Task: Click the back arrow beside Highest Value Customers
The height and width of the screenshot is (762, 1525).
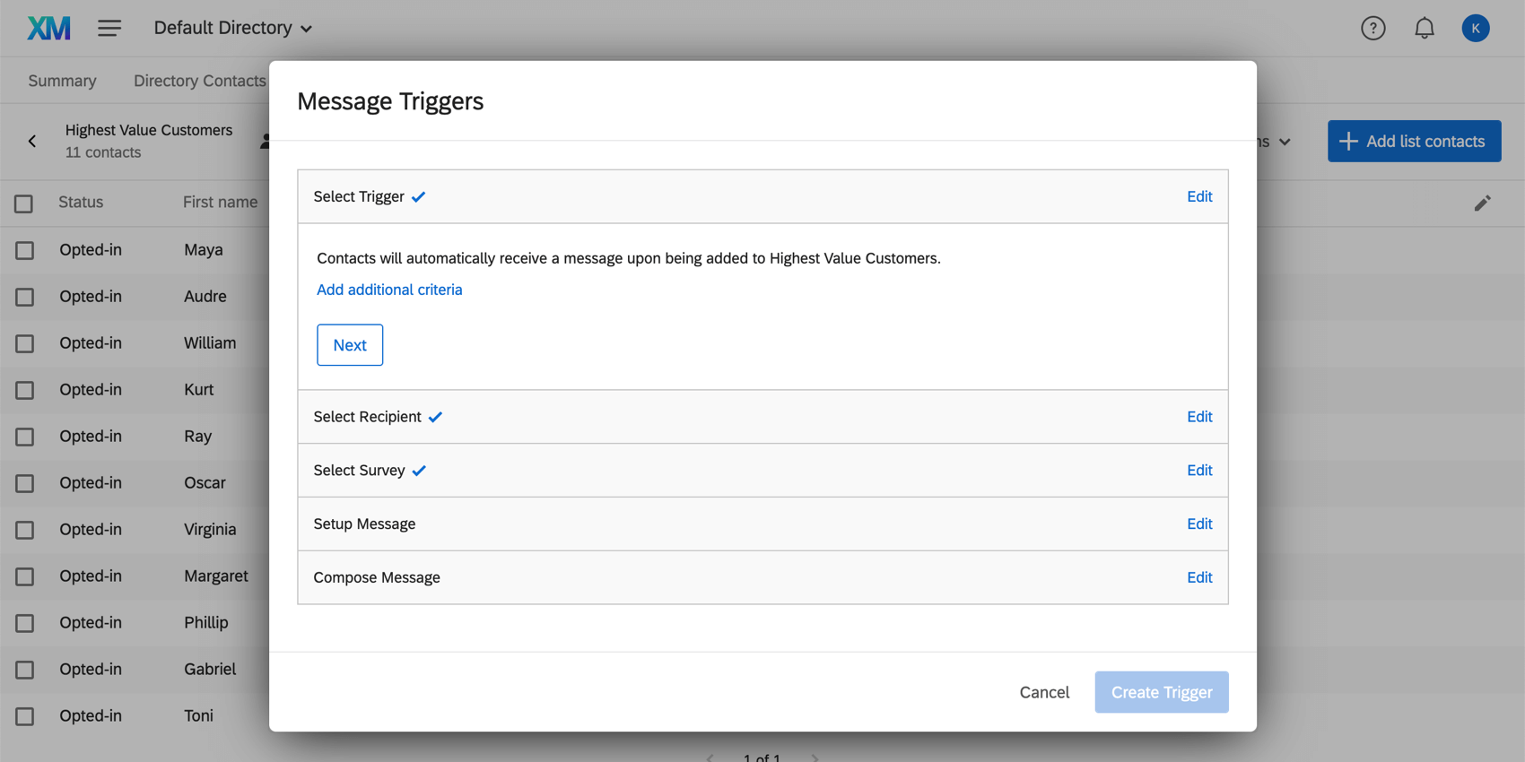Action: pyautogui.click(x=32, y=141)
